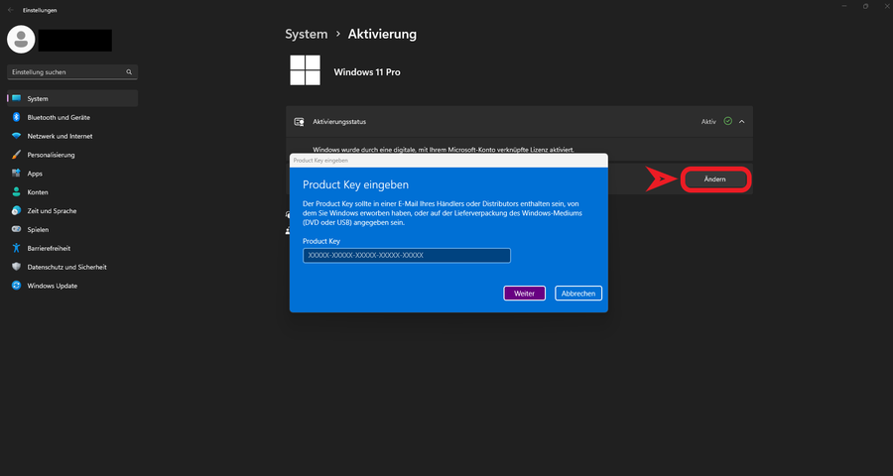893x476 pixels.
Task: Go to Barrierefreiheit settings
Action: point(72,248)
